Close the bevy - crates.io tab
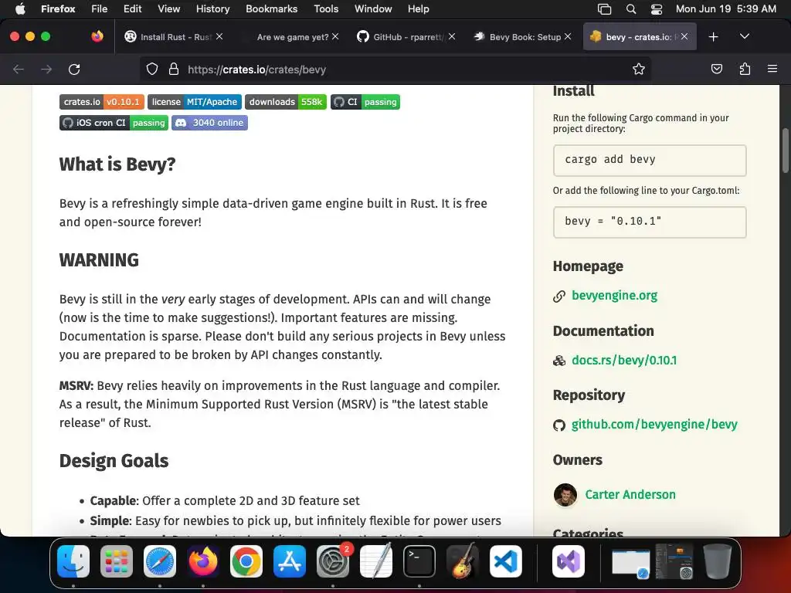Image resolution: width=791 pixels, height=593 pixels. coord(684,36)
